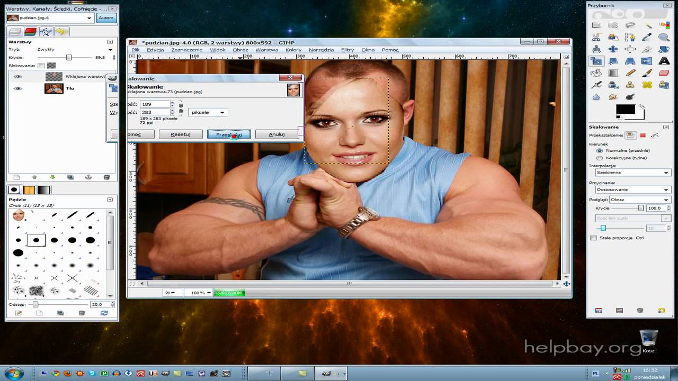The width and height of the screenshot is (678, 381).
Task: Select the Fuzzy Select magic wand tool
Action: click(x=647, y=25)
